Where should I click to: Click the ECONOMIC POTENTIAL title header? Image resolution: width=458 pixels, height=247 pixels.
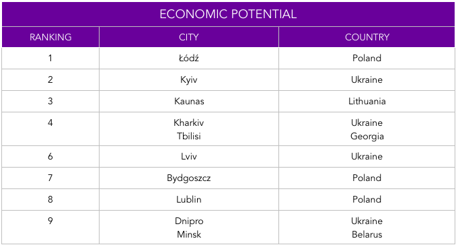228,14
